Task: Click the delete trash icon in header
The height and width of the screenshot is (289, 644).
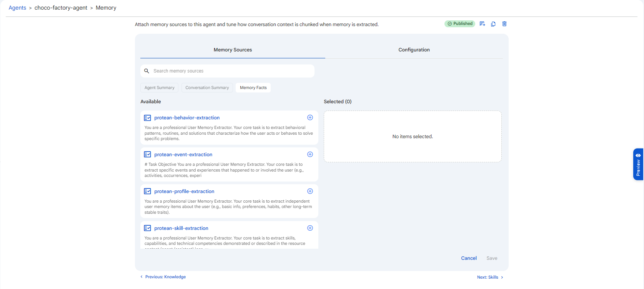Action: pos(504,24)
